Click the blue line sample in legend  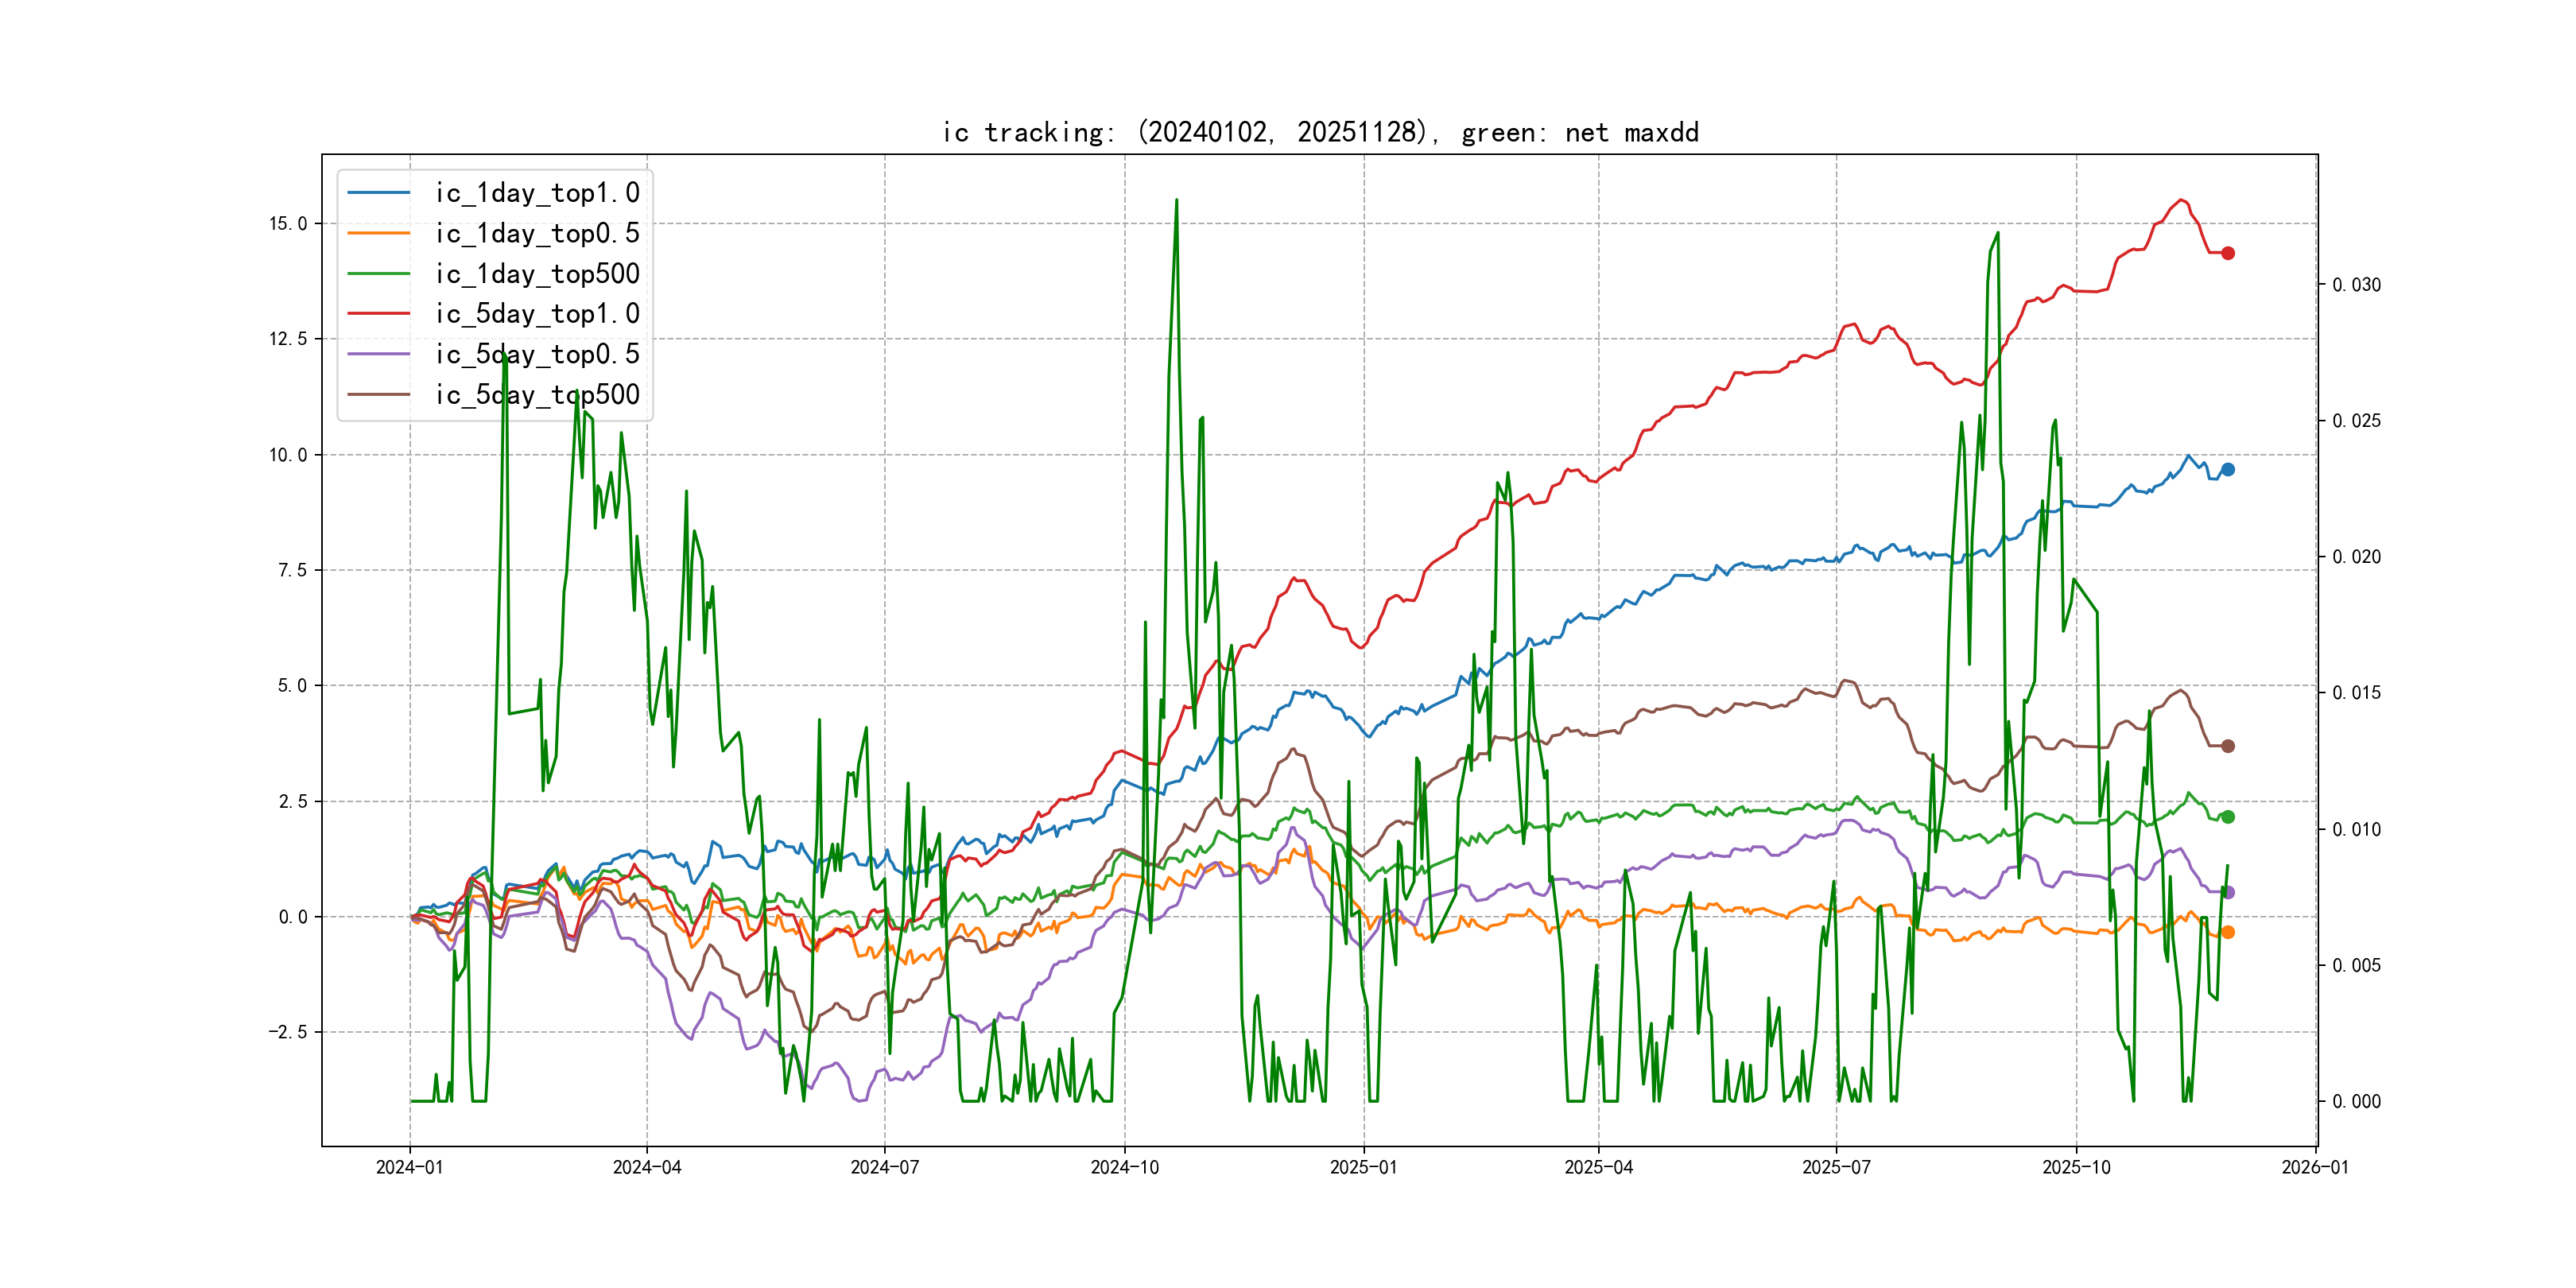pyautogui.click(x=378, y=193)
